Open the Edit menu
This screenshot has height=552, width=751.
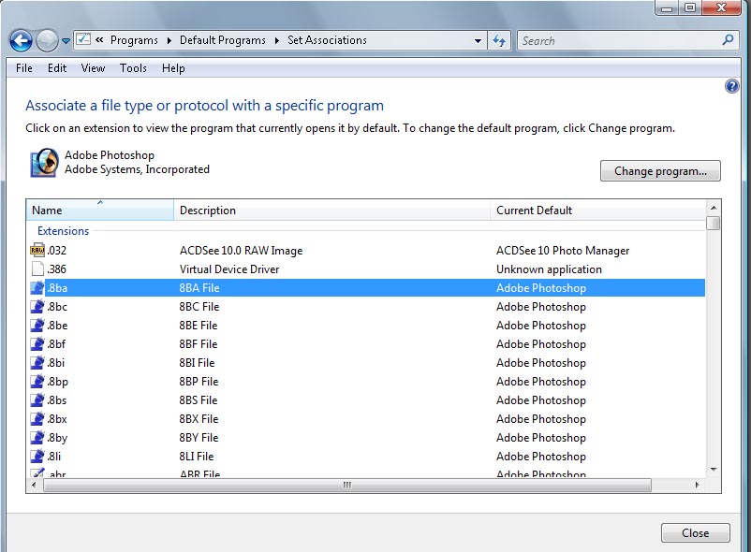point(57,68)
